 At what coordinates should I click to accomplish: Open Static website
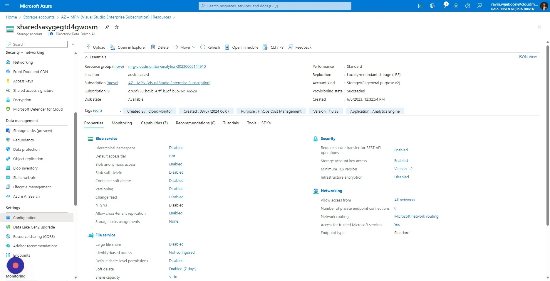(x=25, y=177)
